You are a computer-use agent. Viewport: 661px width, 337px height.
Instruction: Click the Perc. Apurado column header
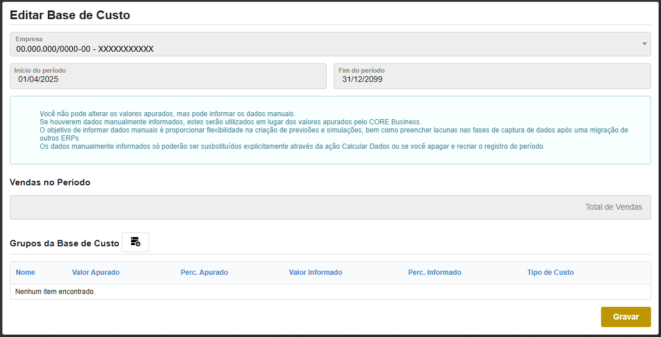point(204,273)
